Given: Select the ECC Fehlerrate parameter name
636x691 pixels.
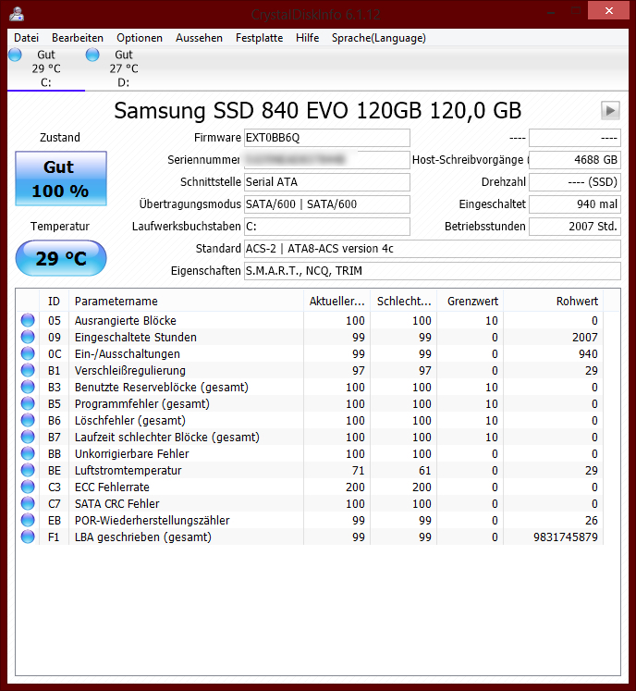Looking at the screenshot, I should point(112,487).
